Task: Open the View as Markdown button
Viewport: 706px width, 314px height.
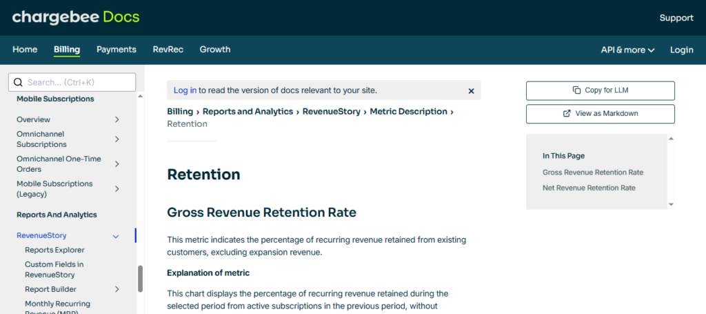Action: pos(600,114)
